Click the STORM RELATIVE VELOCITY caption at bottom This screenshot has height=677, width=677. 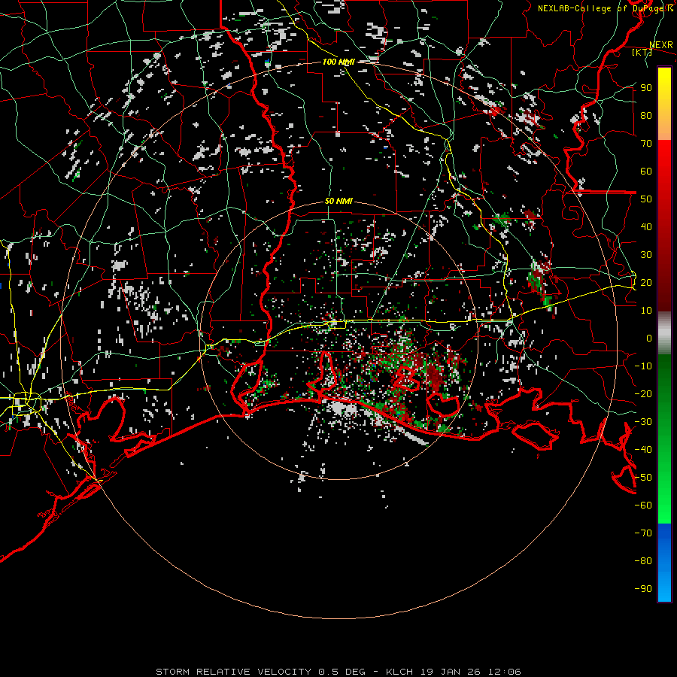click(338, 672)
